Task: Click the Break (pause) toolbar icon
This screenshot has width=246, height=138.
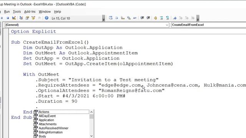Action: click(x=2, y=18)
